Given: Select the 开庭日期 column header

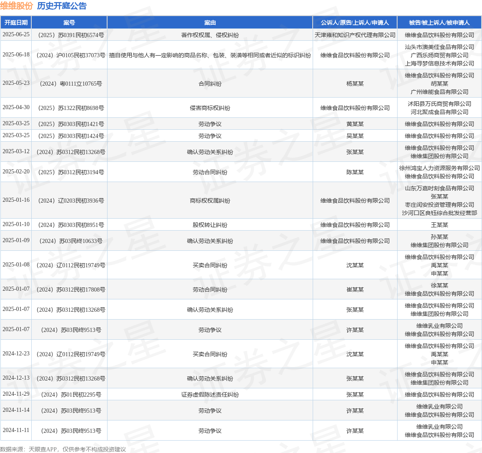Looking at the screenshot, I should pos(16,23).
